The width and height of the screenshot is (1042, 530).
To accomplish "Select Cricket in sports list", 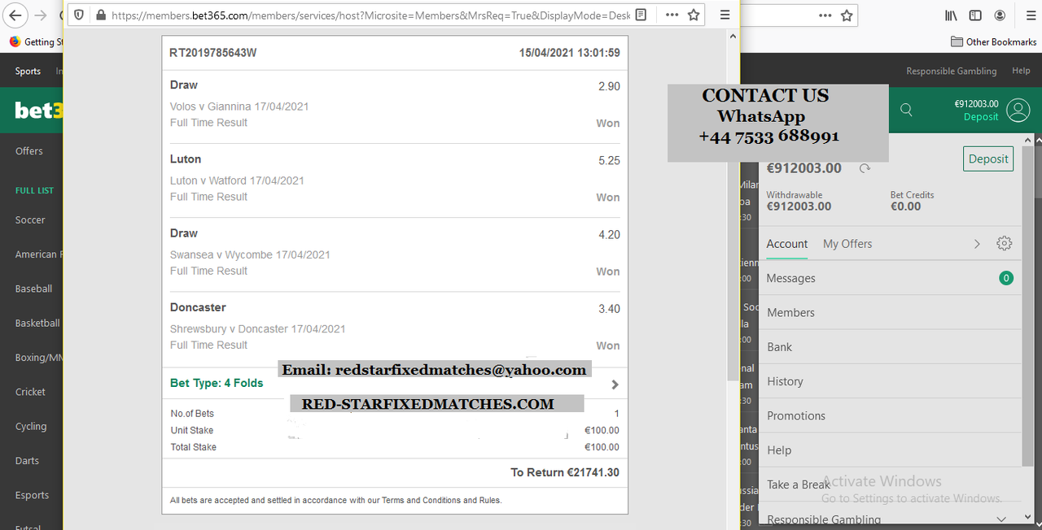I will point(30,392).
